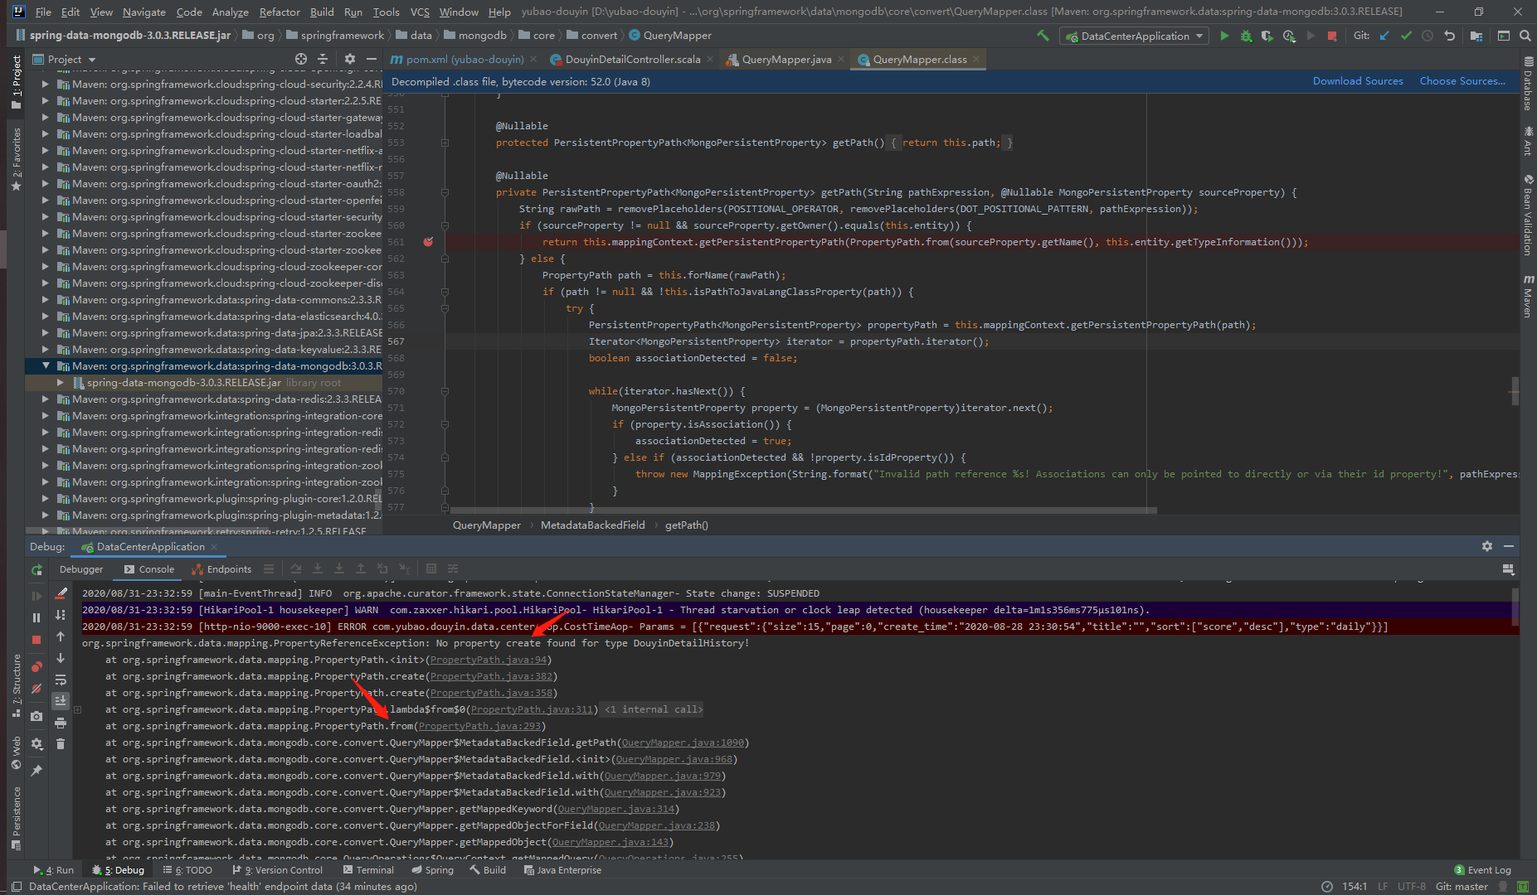
Task: Commit changes with green checkmark icon
Action: (x=1406, y=36)
